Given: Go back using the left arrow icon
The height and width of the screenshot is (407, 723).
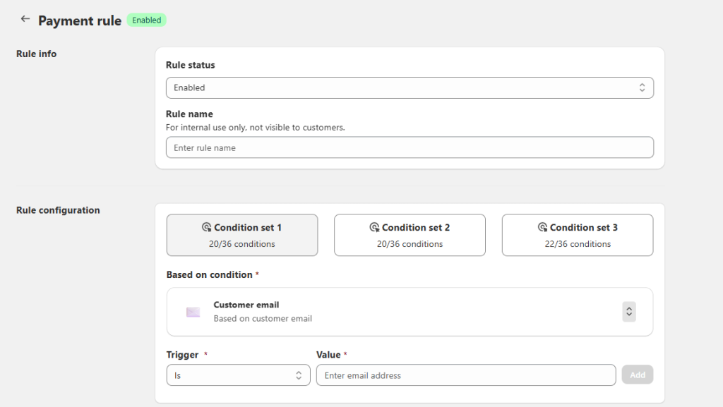Looking at the screenshot, I should [x=25, y=19].
